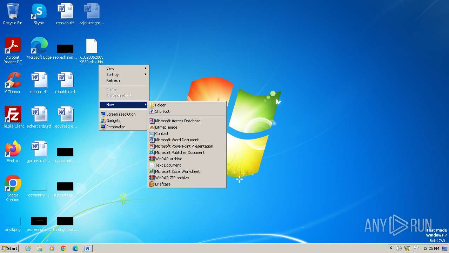
Task: Create a new Briefcase
Action: click(x=187, y=184)
